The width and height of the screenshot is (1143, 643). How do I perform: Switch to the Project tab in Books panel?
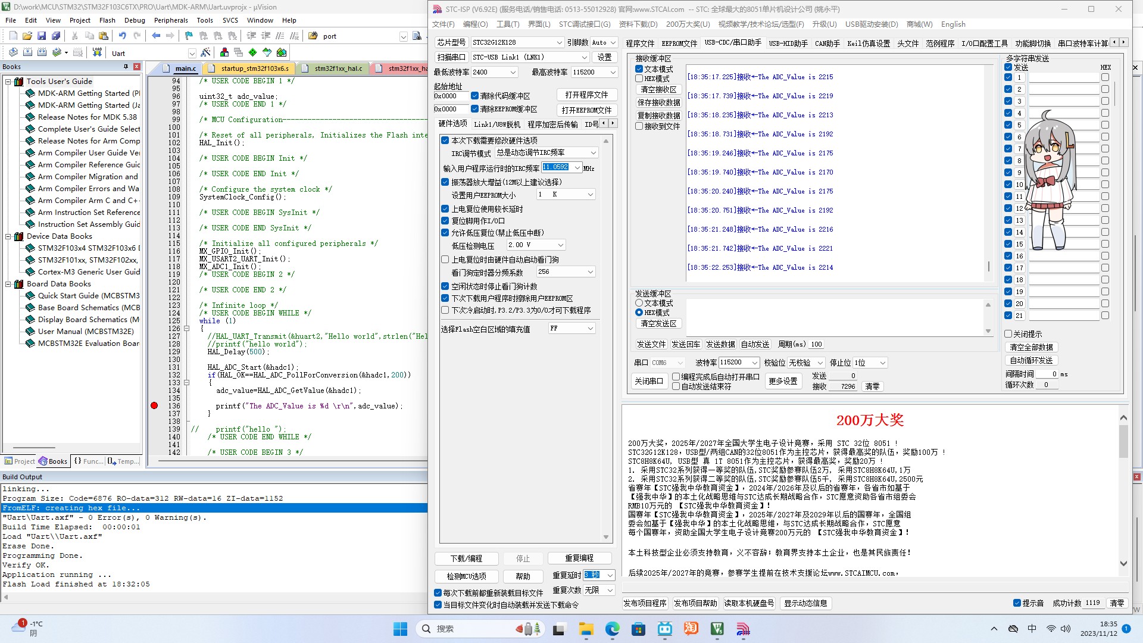coord(20,461)
